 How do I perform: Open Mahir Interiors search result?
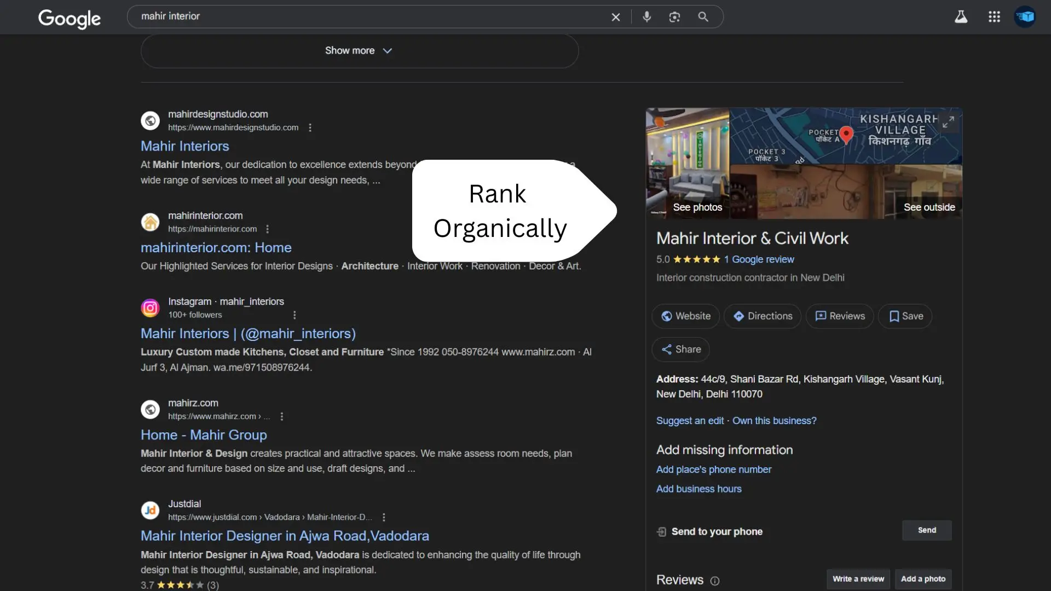(x=184, y=146)
